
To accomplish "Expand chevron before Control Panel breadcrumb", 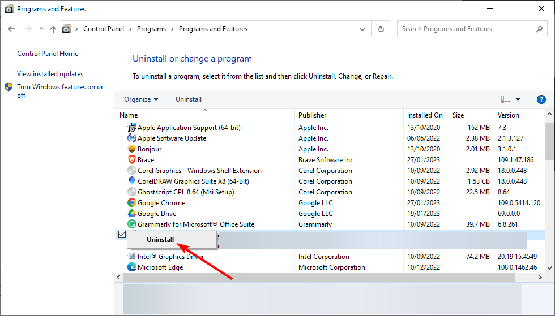I will pyautogui.click(x=76, y=29).
